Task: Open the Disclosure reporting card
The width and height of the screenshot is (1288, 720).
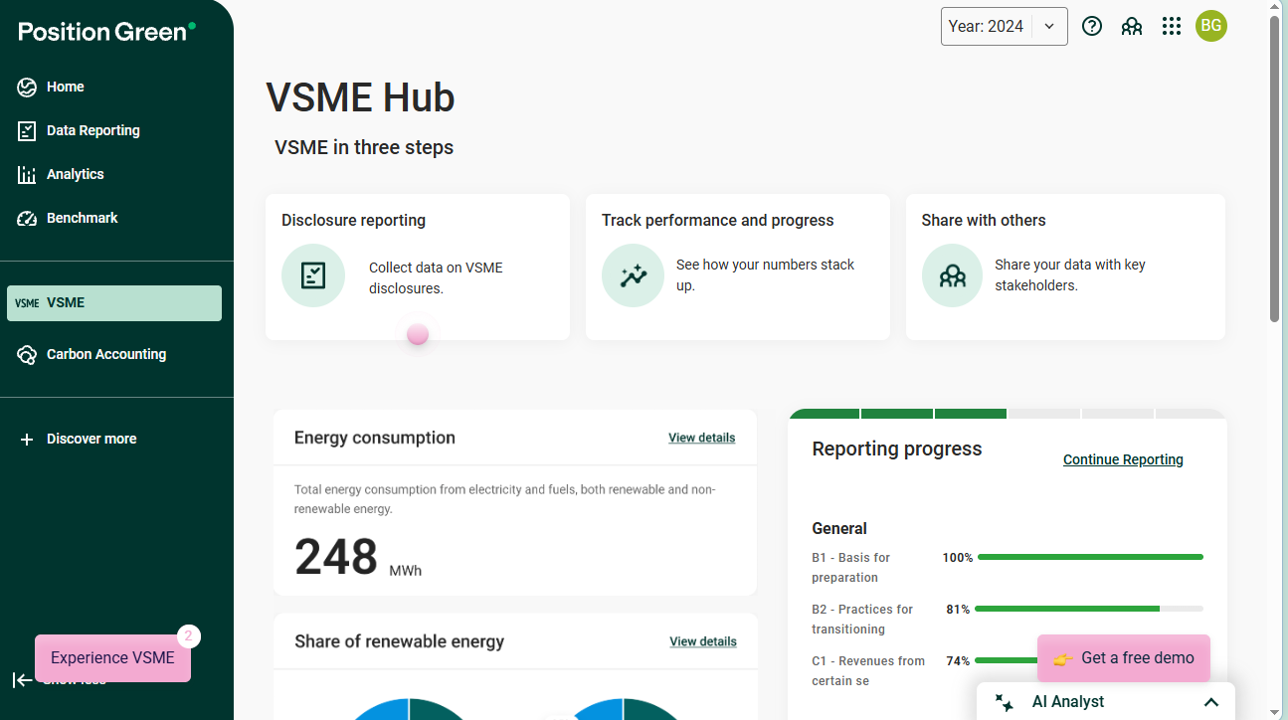Action: coord(418,268)
